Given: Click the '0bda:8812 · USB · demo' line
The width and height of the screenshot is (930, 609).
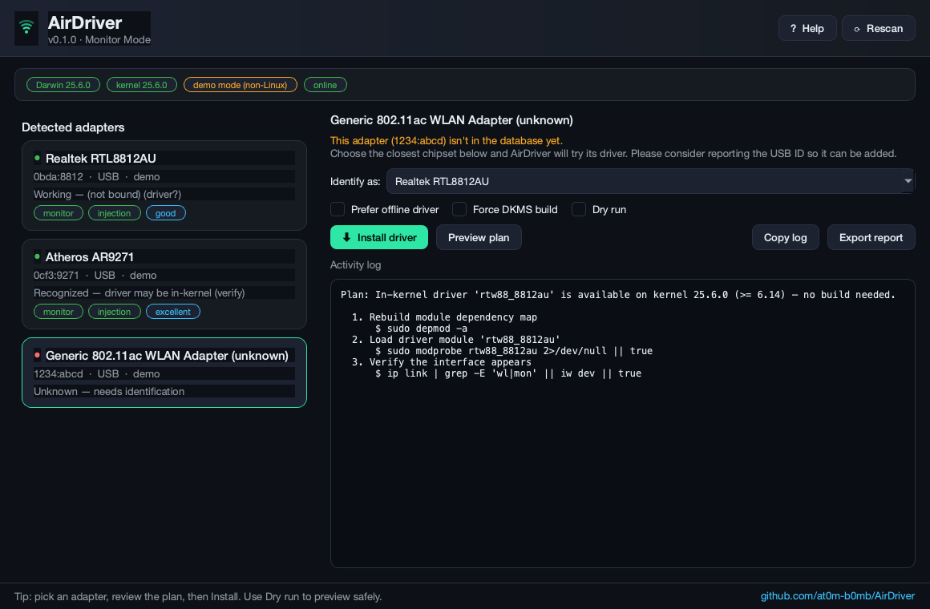Looking at the screenshot, I should (97, 177).
